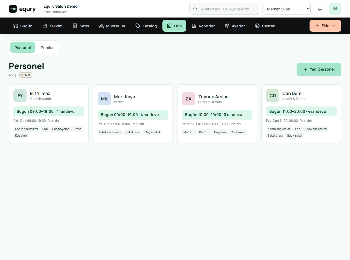350x260 pixels.
Task: Open Satış receipt icon
Action: [75, 26]
